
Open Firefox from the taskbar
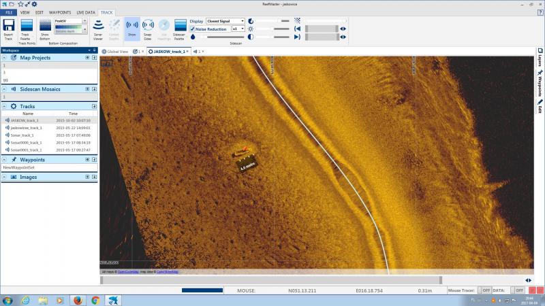pyautogui.click(x=77, y=299)
